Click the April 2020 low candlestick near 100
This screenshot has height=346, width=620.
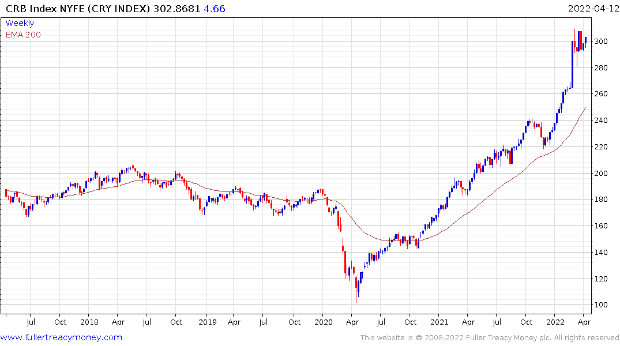(x=356, y=290)
